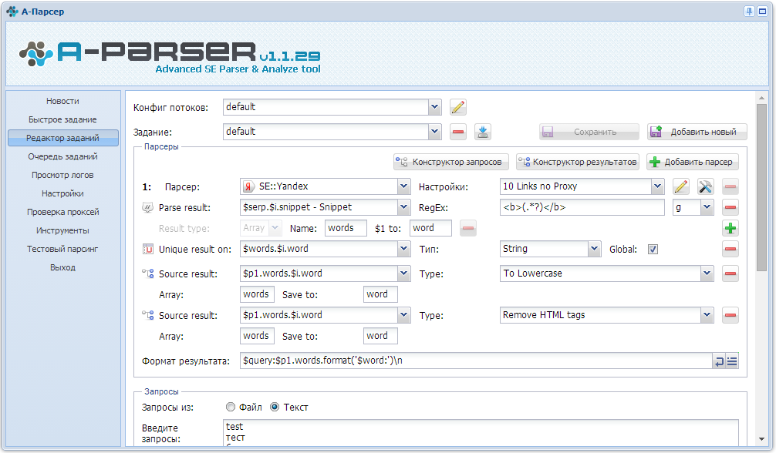
Task: Remove the RegEx parse result row
Action: 730,207
